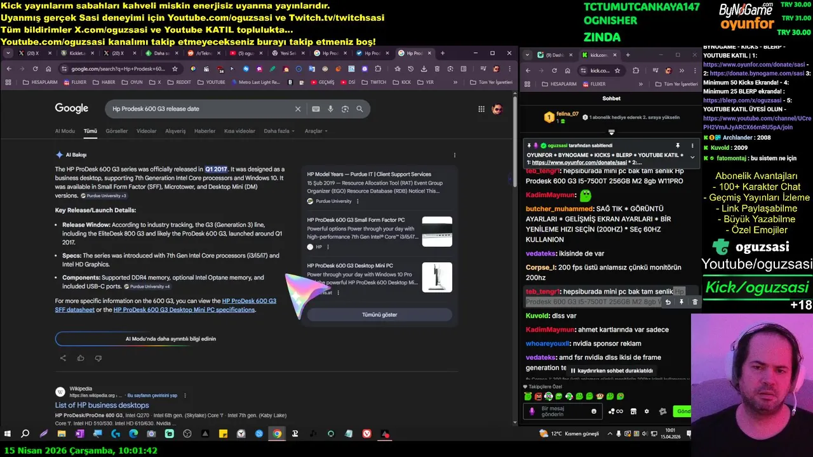Open the Purdue University source options menu
813x457 pixels.
[x=358, y=201]
